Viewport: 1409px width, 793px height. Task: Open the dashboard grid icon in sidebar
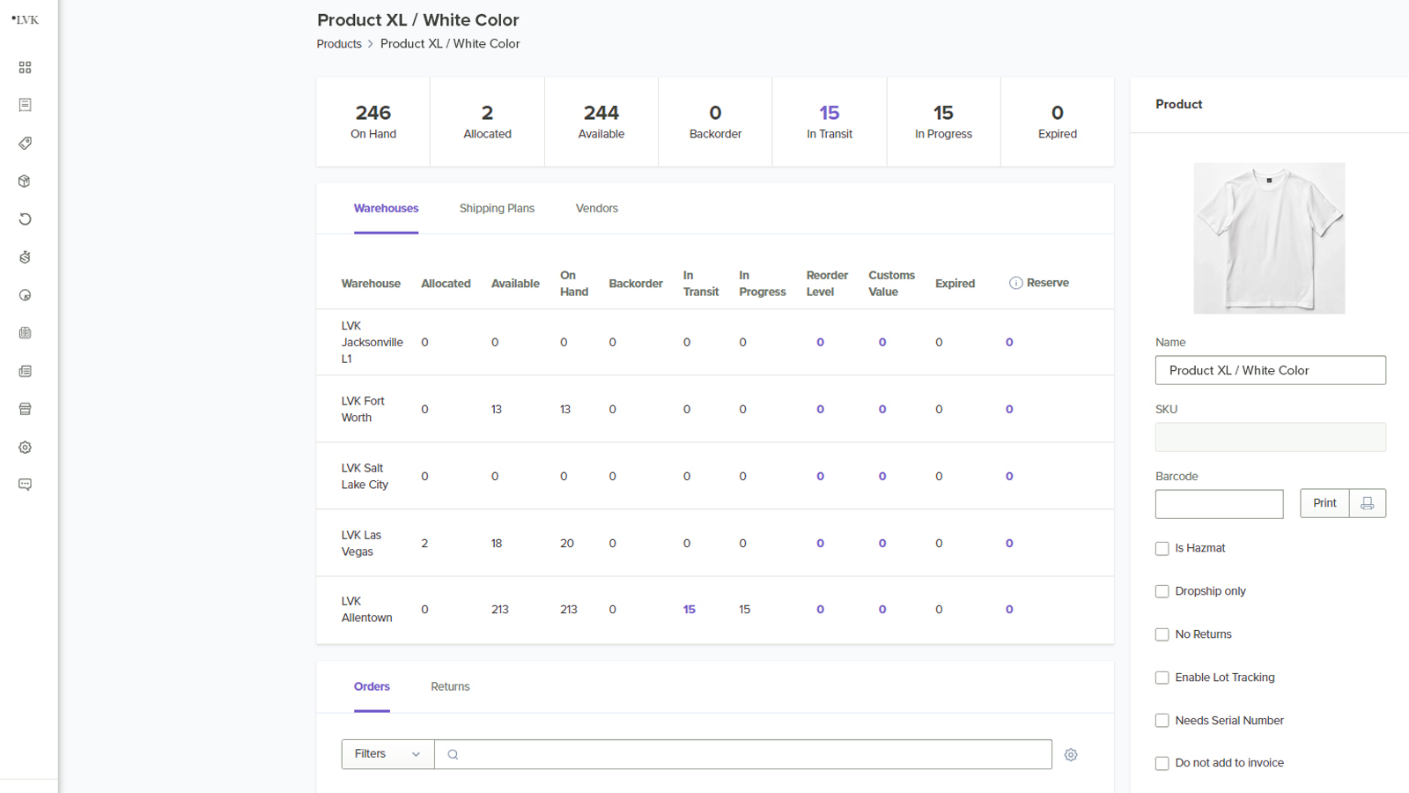(x=25, y=67)
